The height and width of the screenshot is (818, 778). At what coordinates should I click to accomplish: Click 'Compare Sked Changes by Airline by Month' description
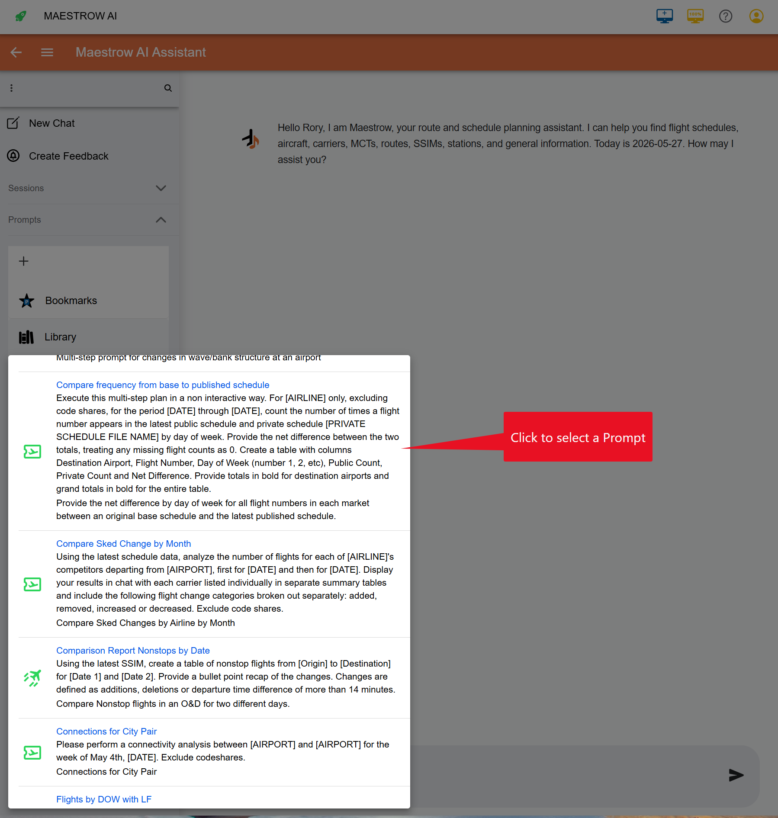(145, 623)
